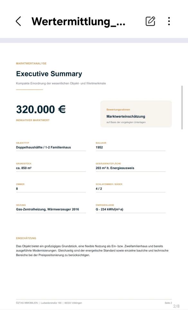The height and width of the screenshot is (310, 188).
Task: Click the Zimmer value 8
Action: click(17, 189)
